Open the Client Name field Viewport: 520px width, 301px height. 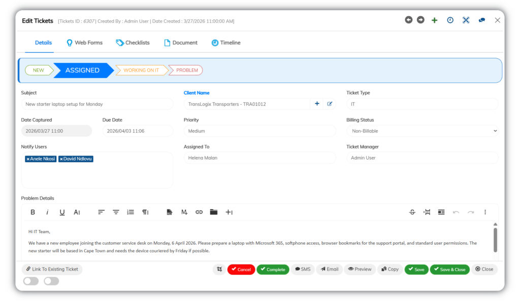tap(247, 104)
